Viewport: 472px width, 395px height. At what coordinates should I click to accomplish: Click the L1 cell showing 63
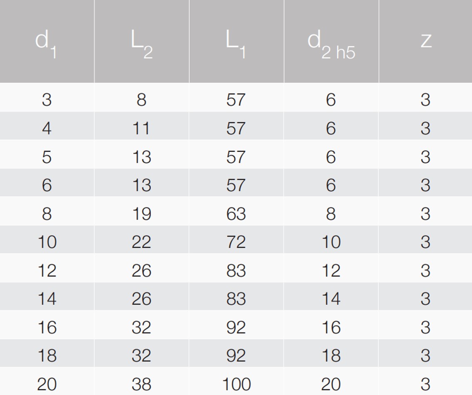(236, 214)
